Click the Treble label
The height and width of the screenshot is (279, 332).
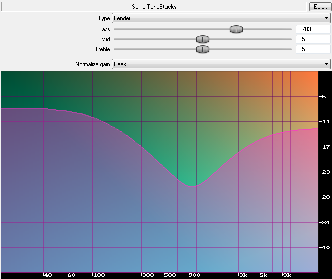103,49
